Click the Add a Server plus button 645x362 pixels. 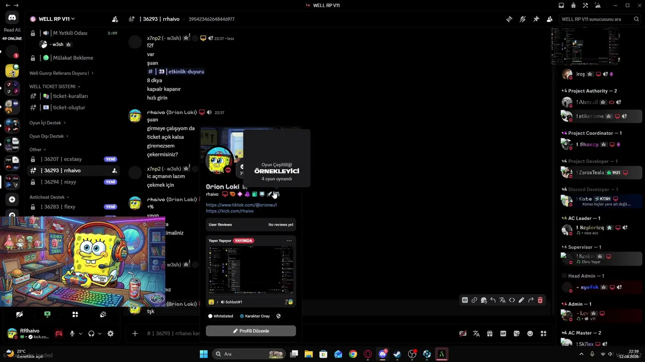coord(12,200)
